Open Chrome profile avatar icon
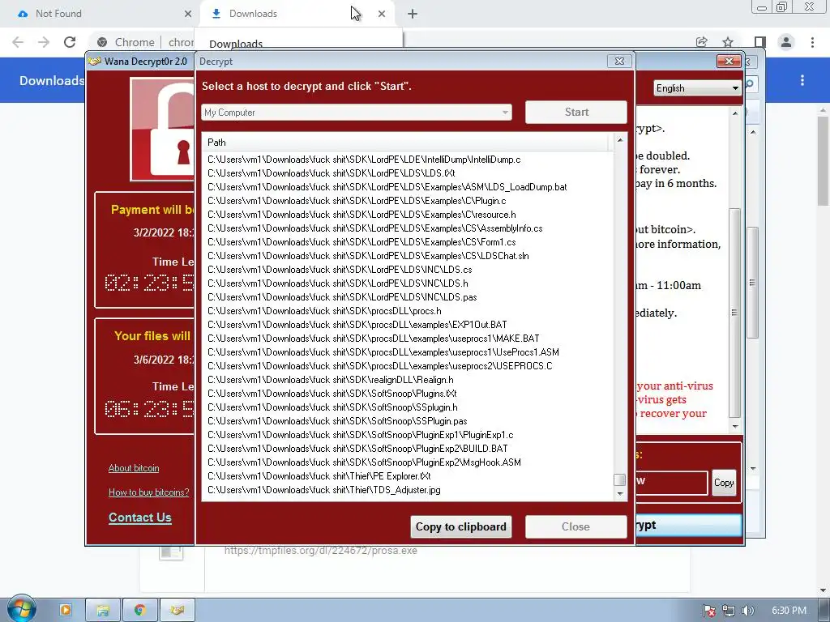 [786, 42]
